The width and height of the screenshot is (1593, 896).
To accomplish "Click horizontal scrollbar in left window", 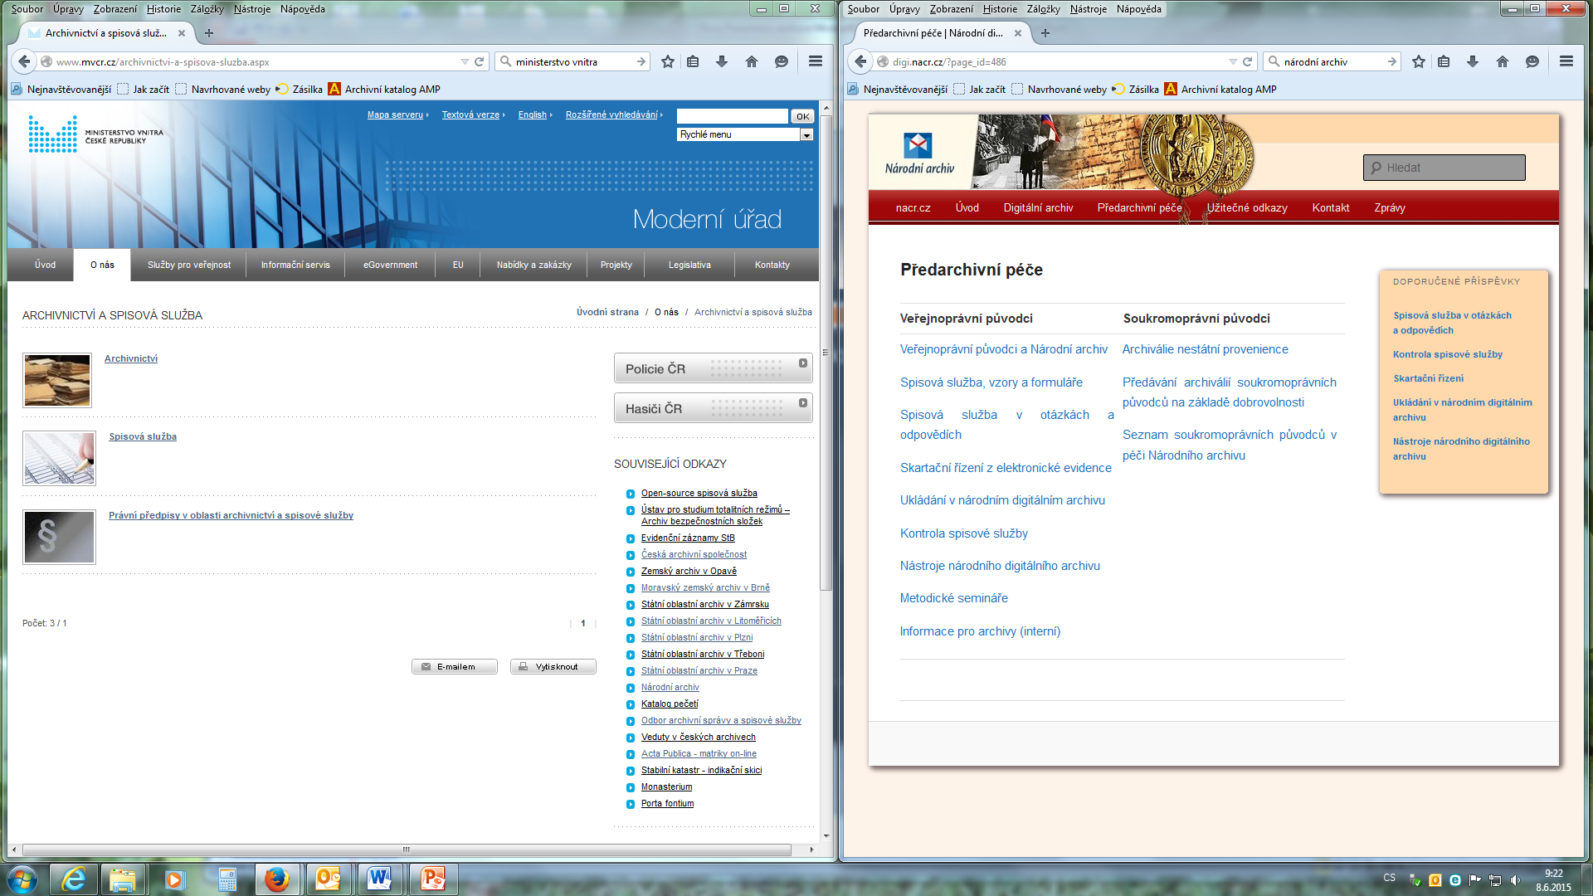I will (407, 850).
